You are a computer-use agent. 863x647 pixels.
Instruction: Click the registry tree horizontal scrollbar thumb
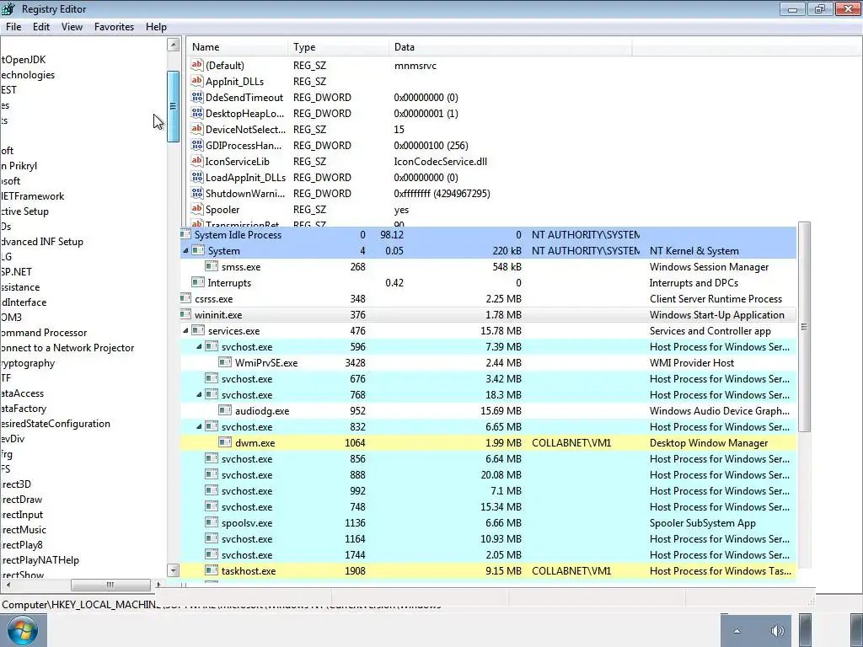pos(110,585)
